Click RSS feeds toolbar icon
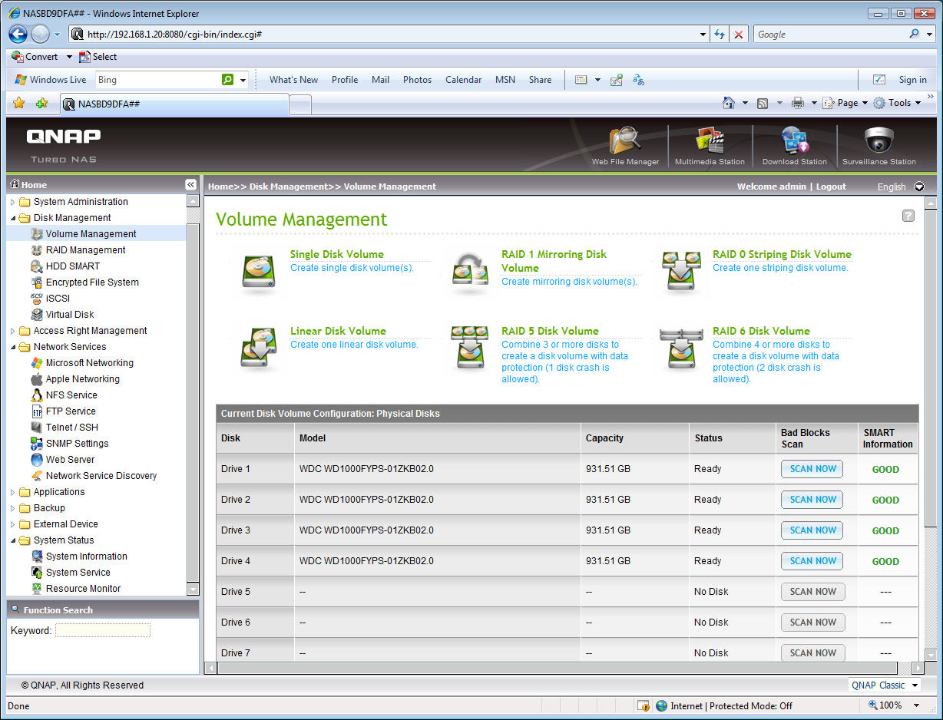The height and width of the screenshot is (720, 943). (x=763, y=103)
